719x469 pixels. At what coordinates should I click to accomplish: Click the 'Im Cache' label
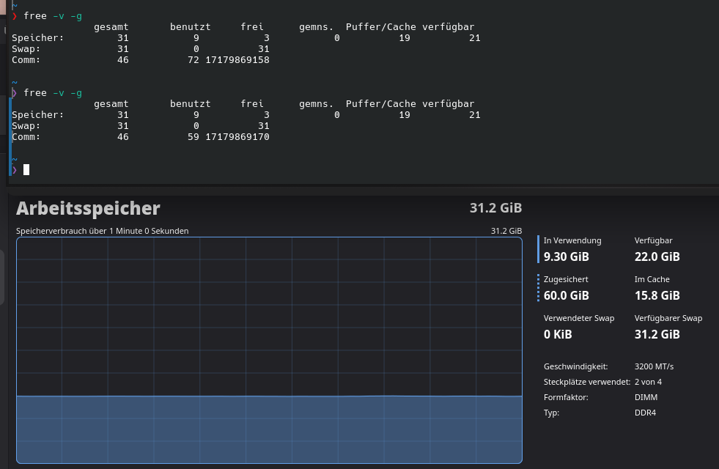[652, 280]
